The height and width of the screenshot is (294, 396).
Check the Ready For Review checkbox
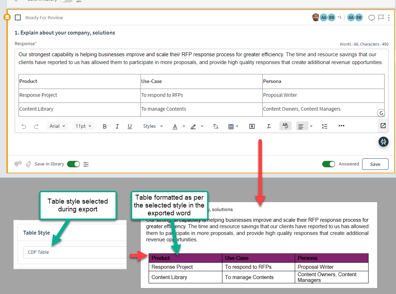[17, 17]
